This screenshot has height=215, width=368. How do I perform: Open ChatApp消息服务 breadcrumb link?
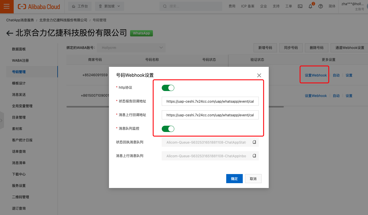tap(20, 20)
